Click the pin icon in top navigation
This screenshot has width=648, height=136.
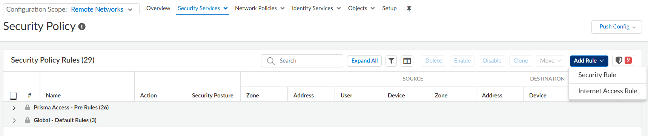click(x=409, y=9)
